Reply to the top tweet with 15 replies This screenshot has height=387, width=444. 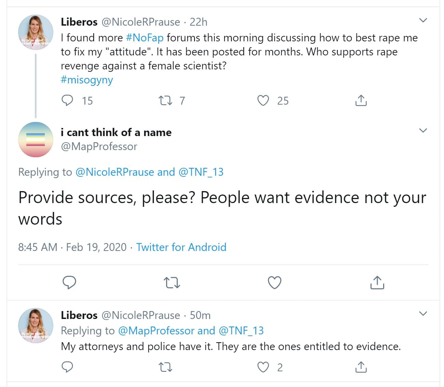pos(67,101)
